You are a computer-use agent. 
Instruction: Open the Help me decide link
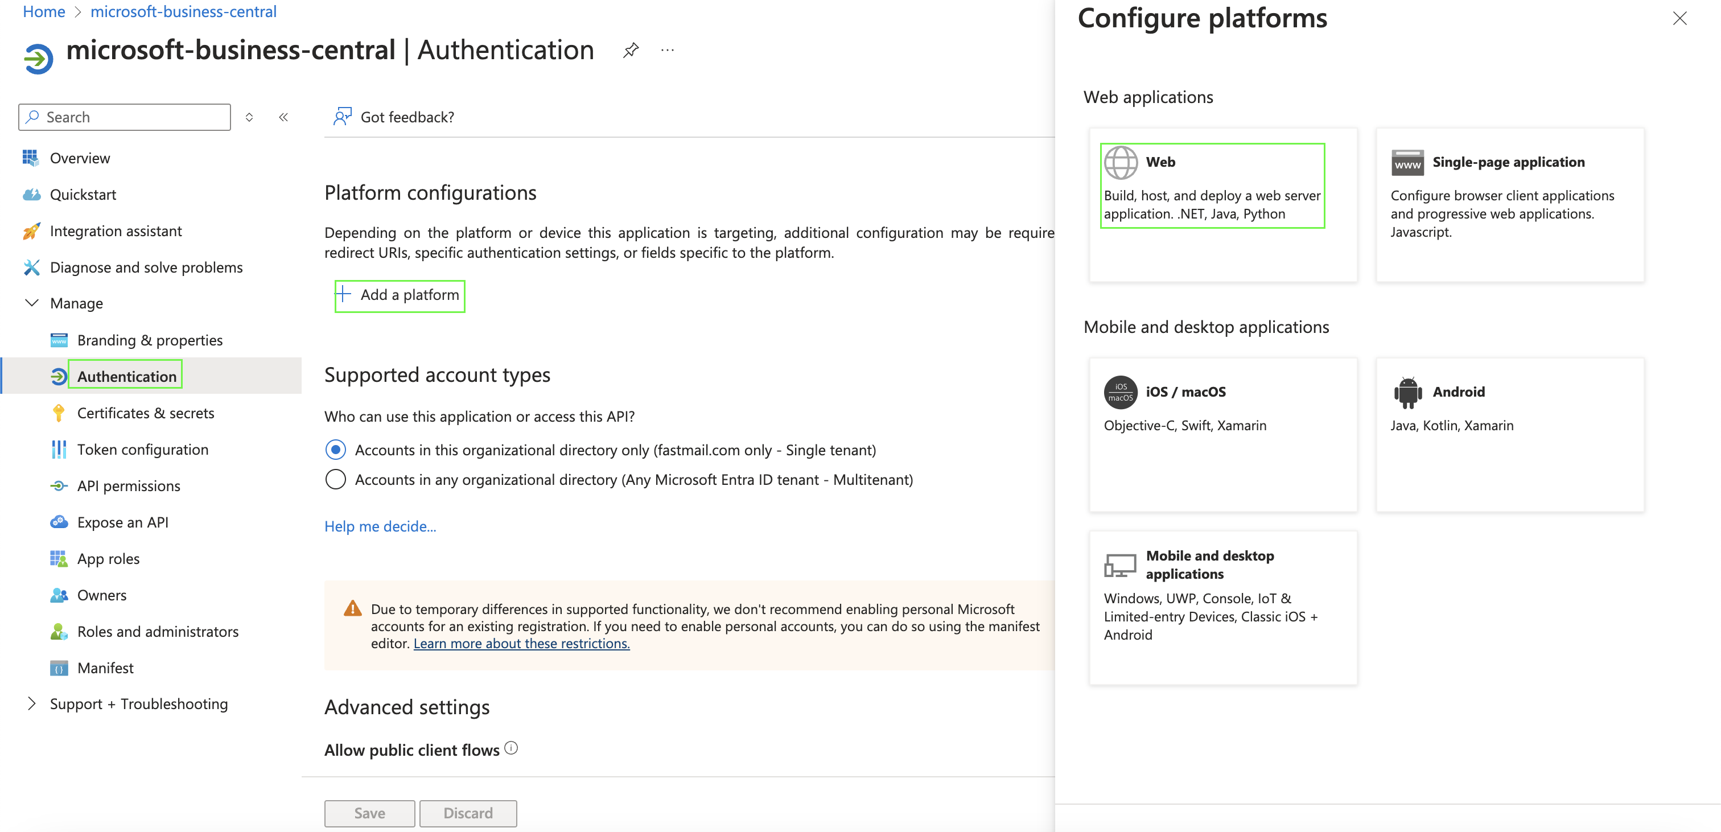pyautogui.click(x=380, y=526)
